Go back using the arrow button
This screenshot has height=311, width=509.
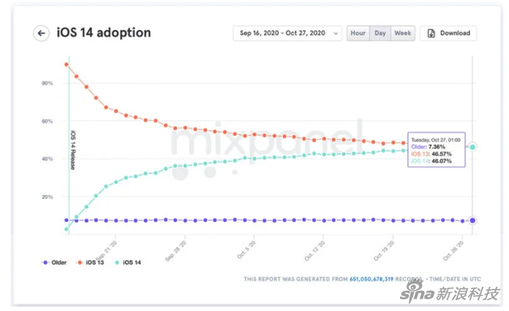coord(41,33)
